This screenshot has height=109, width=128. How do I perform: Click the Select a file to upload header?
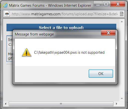pos(61,27)
